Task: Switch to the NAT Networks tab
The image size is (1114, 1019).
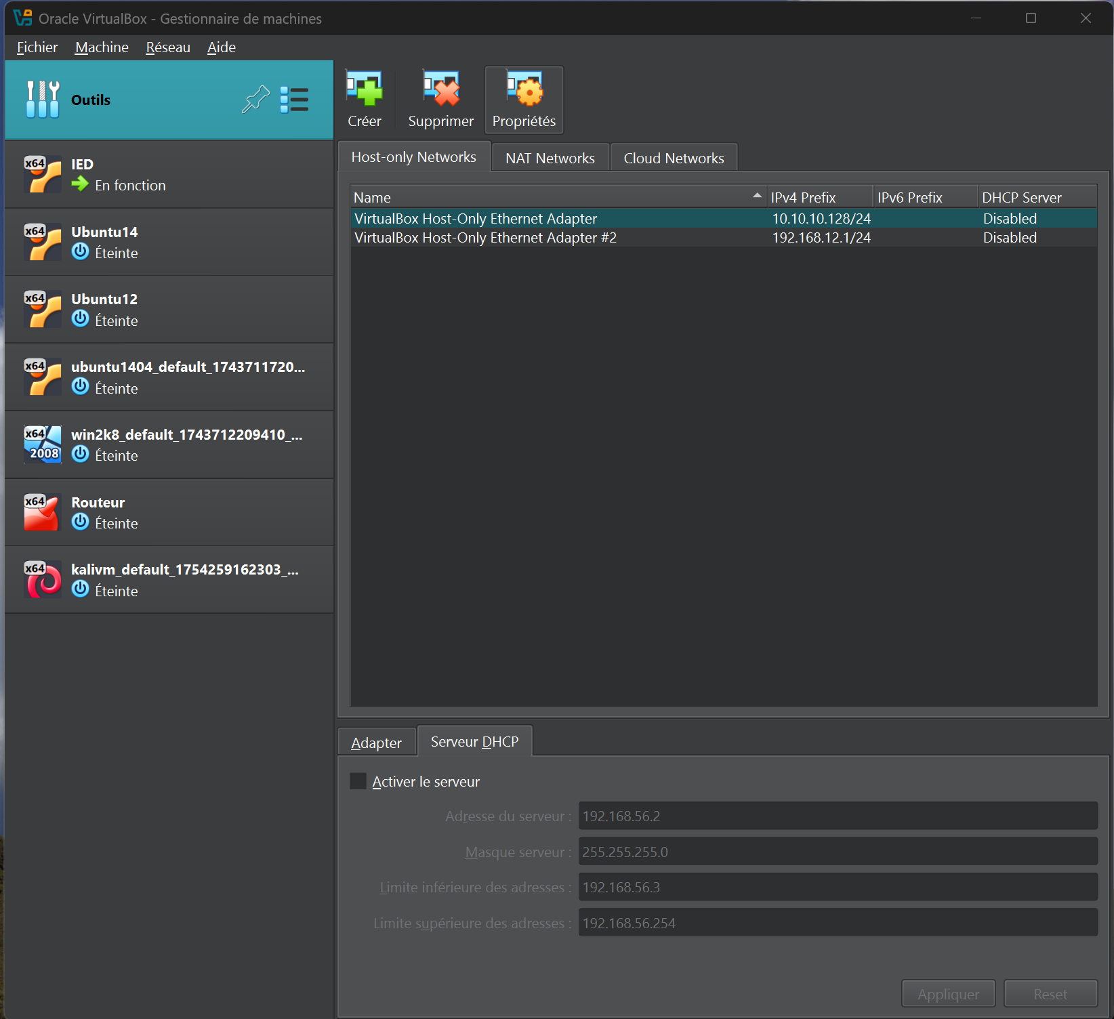Action: (x=550, y=158)
